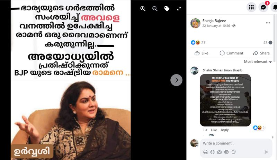Open Sheeja Rajeev's profile link
The height and width of the screenshot is (160, 277).
coord(214,21)
